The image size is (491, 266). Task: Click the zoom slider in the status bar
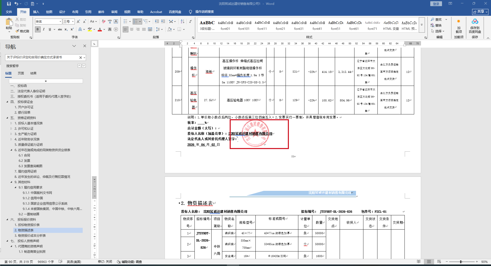(x=461, y=262)
